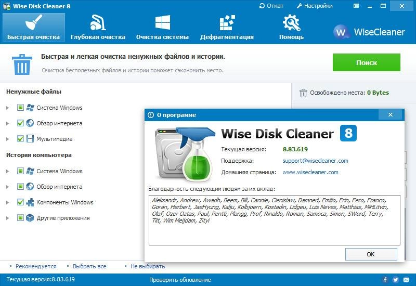The height and width of the screenshot is (286, 416).
Task: Click OK in the О программе dialog
Action: [371, 254]
